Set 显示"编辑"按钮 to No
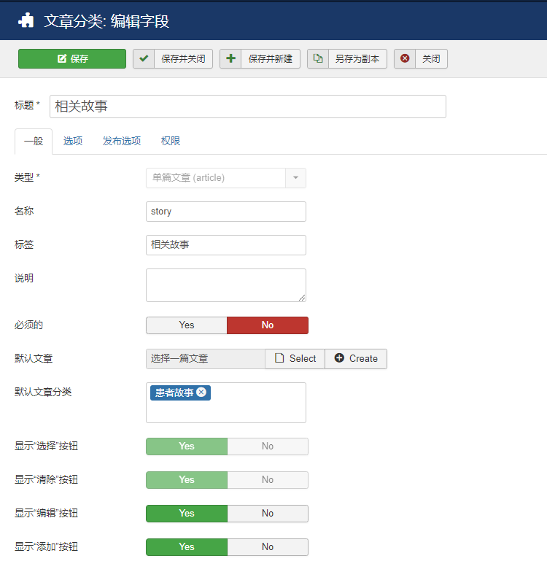Viewport: 547px width, 580px height. pos(267,514)
